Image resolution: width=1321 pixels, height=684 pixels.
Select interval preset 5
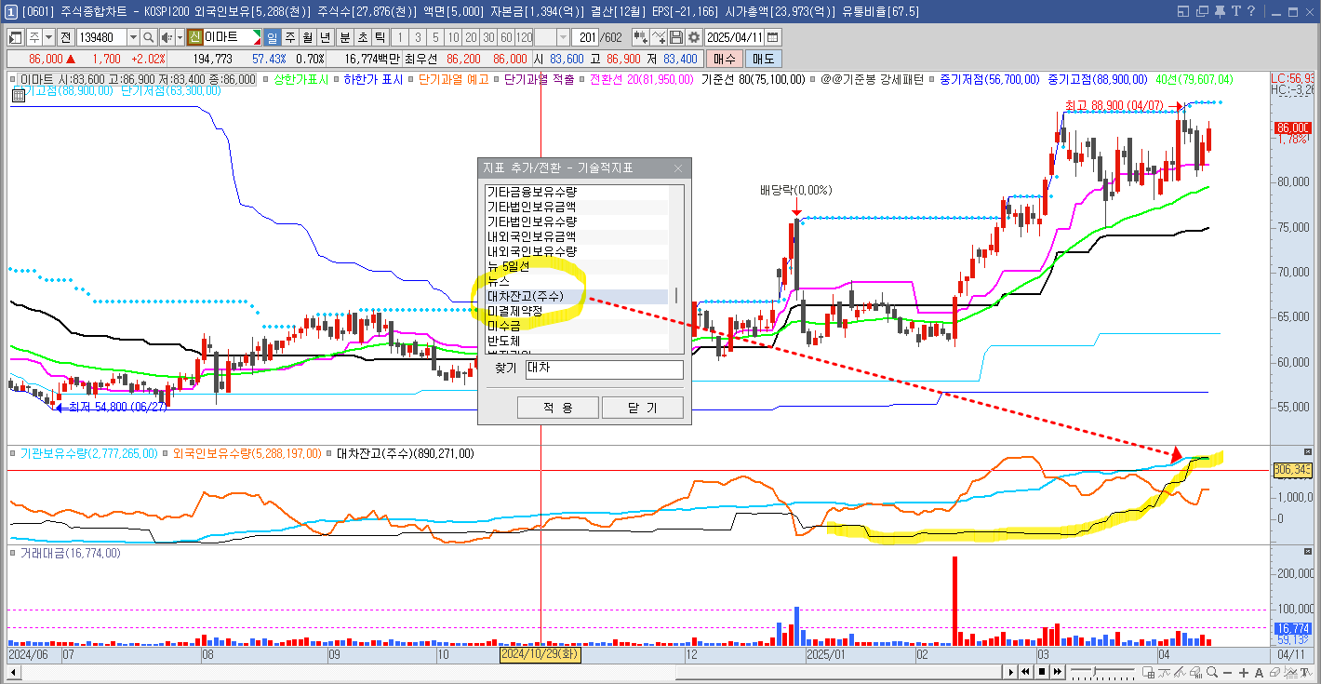pos(435,37)
